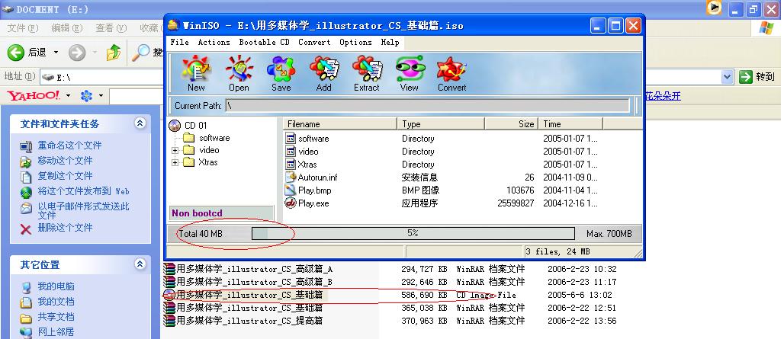Open 共享文档 in other places panel
Viewport: 784px width, 339px height.
click(x=56, y=317)
